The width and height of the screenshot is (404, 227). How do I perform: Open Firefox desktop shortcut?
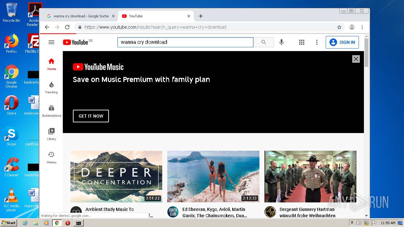(11, 44)
